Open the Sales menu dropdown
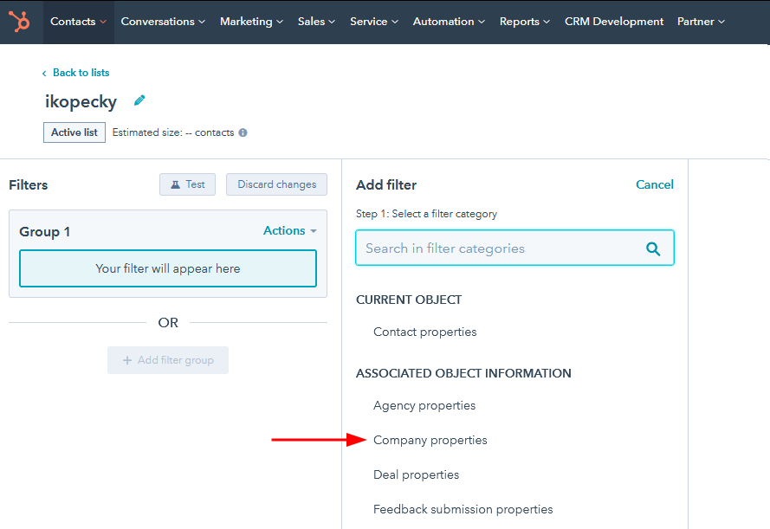 [x=316, y=21]
